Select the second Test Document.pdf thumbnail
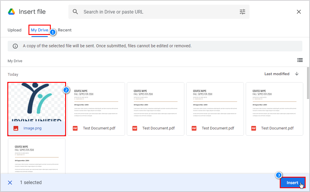This screenshot has height=192, width=310. 155,106
